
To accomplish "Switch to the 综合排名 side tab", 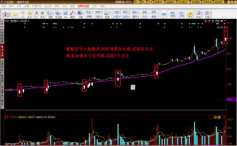I will coord(2,91).
